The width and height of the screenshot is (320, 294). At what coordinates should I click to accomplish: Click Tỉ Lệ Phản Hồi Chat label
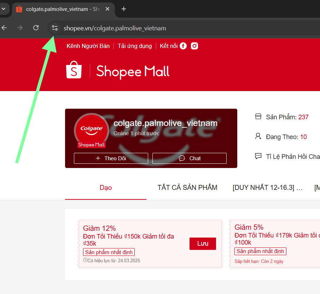[x=293, y=157]
